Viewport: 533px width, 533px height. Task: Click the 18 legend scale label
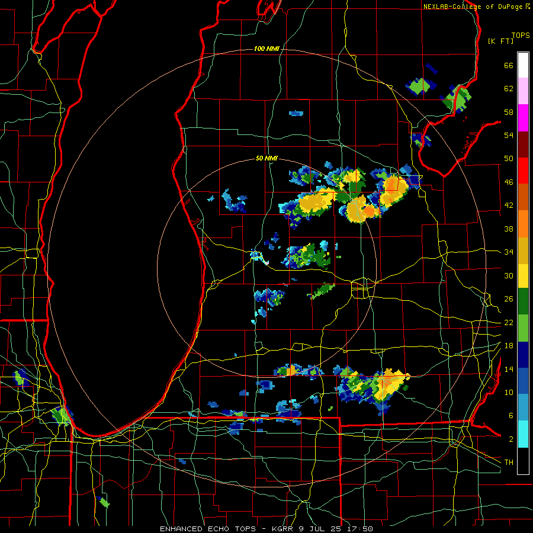tap(509, 346)
